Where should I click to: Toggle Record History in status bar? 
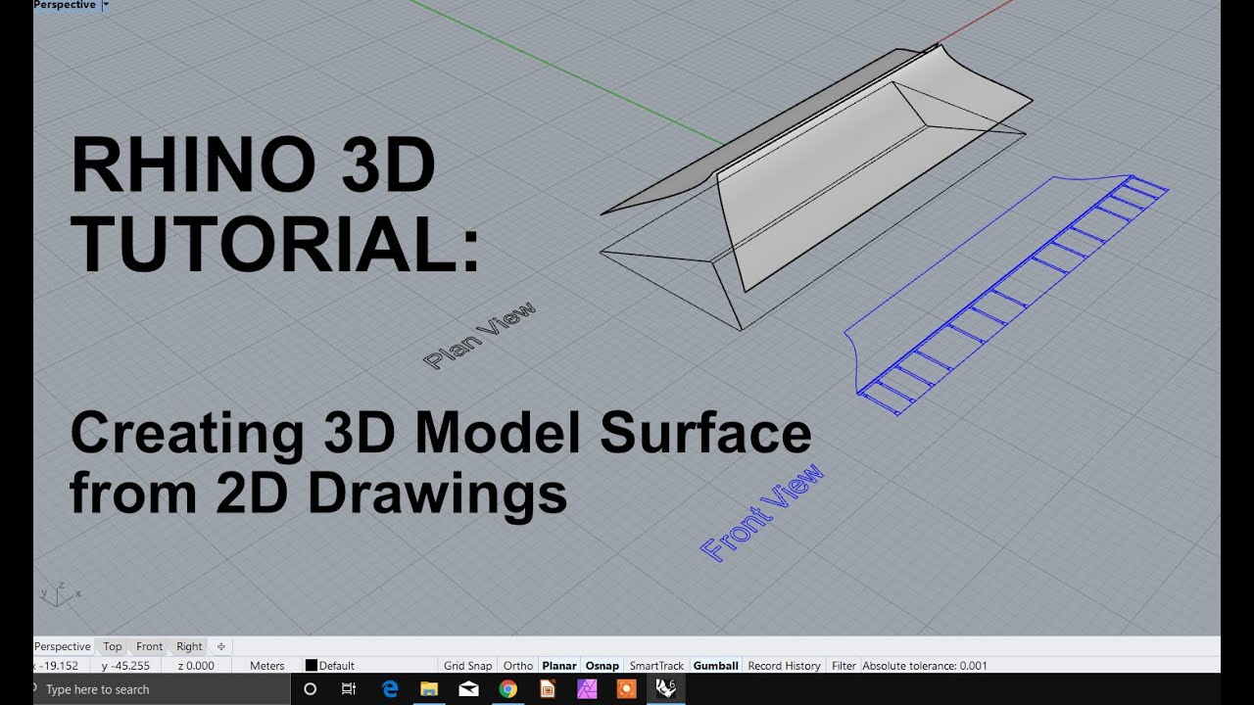[x=784, y=666]
